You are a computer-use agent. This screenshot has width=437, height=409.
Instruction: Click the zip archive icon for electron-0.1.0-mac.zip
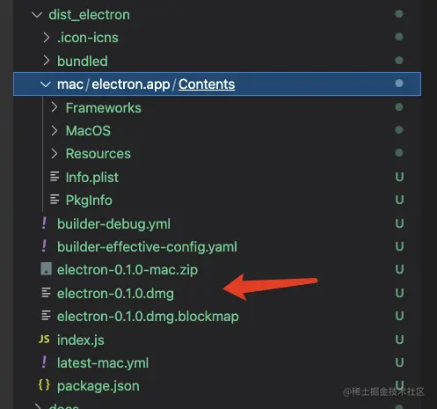46,269
